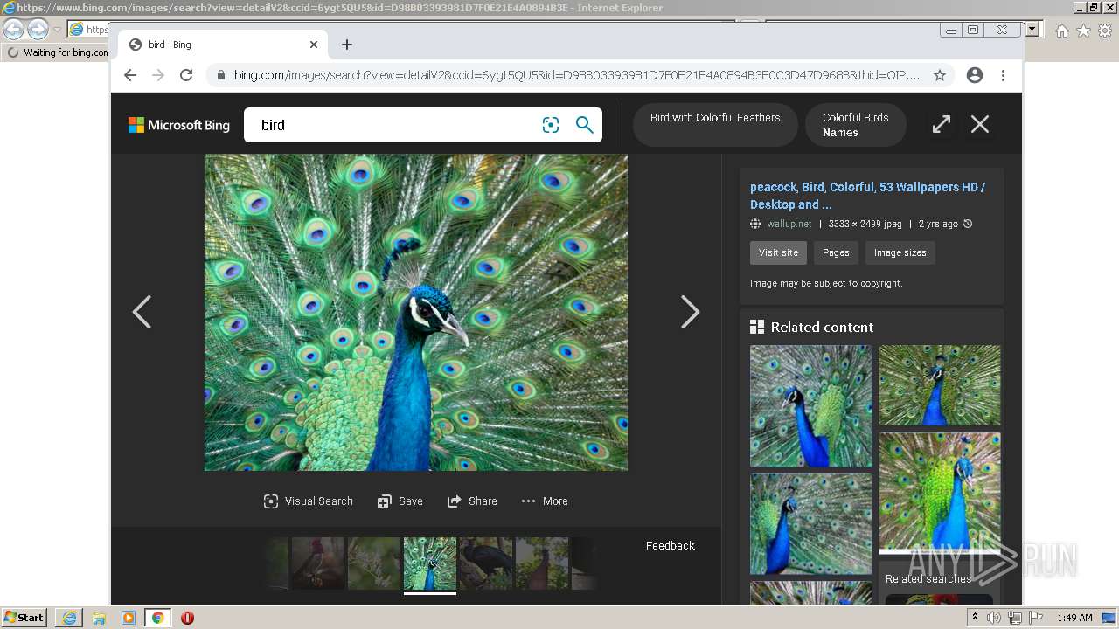The image size is (1119, 629).
Task: Click the lock icon in the address bar
Action: tap(220, 75)
